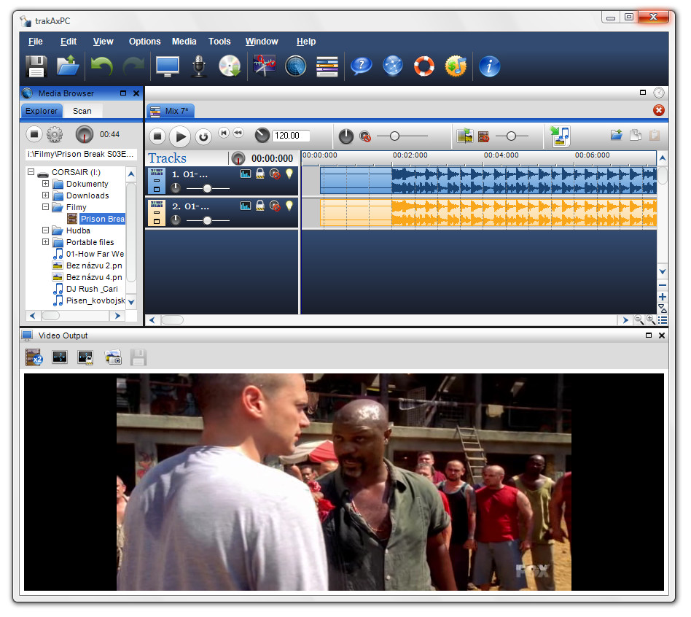Switch to the Scan tab
Image resolution: width=691 pixels, height=617 pixels.
(82, 111)
